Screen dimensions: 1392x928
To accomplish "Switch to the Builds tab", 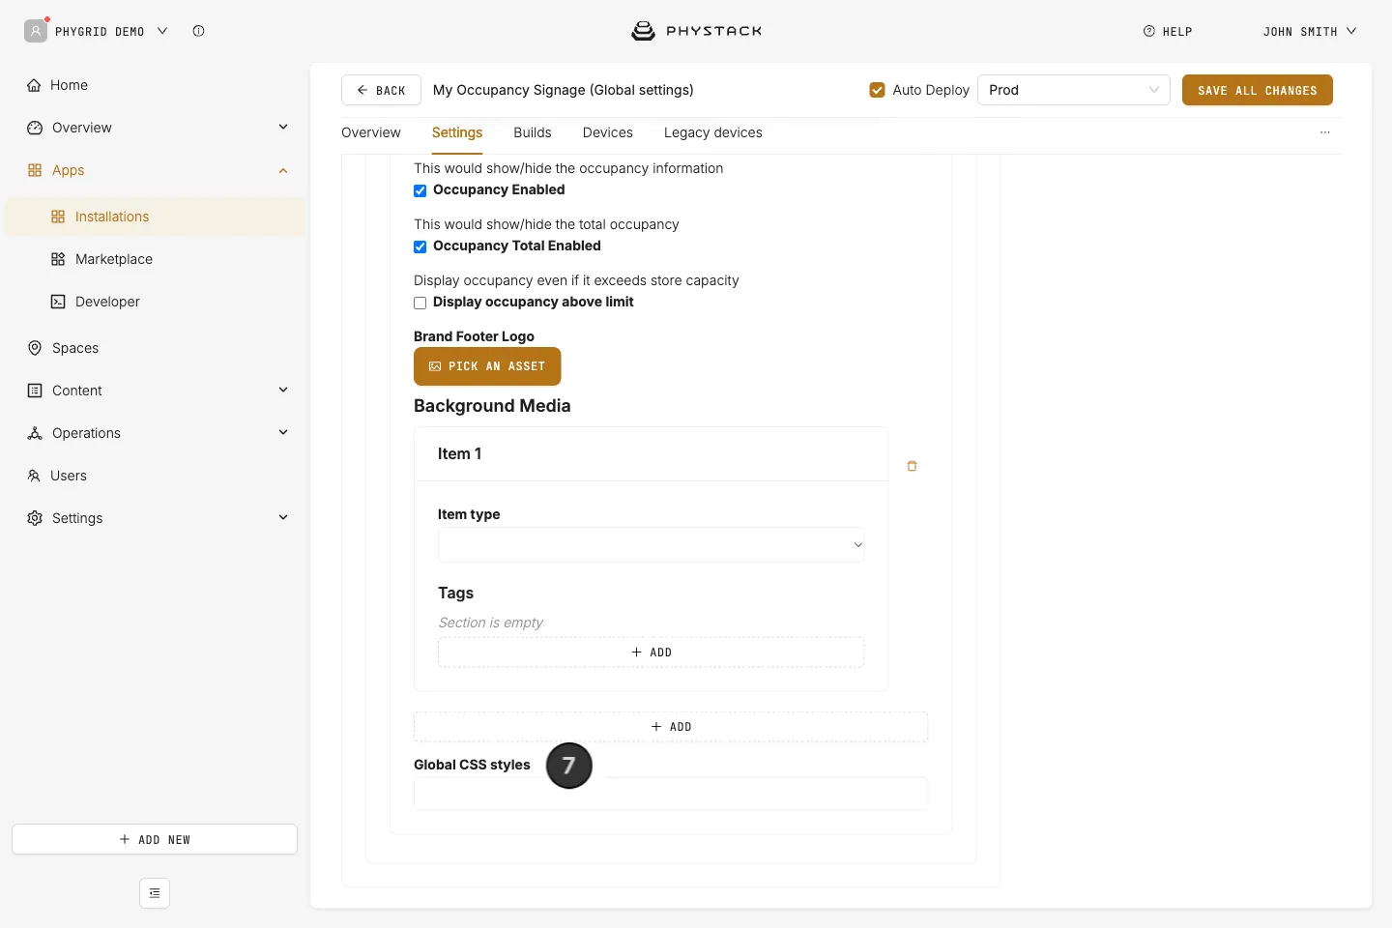I will click(x=533, y=132).
